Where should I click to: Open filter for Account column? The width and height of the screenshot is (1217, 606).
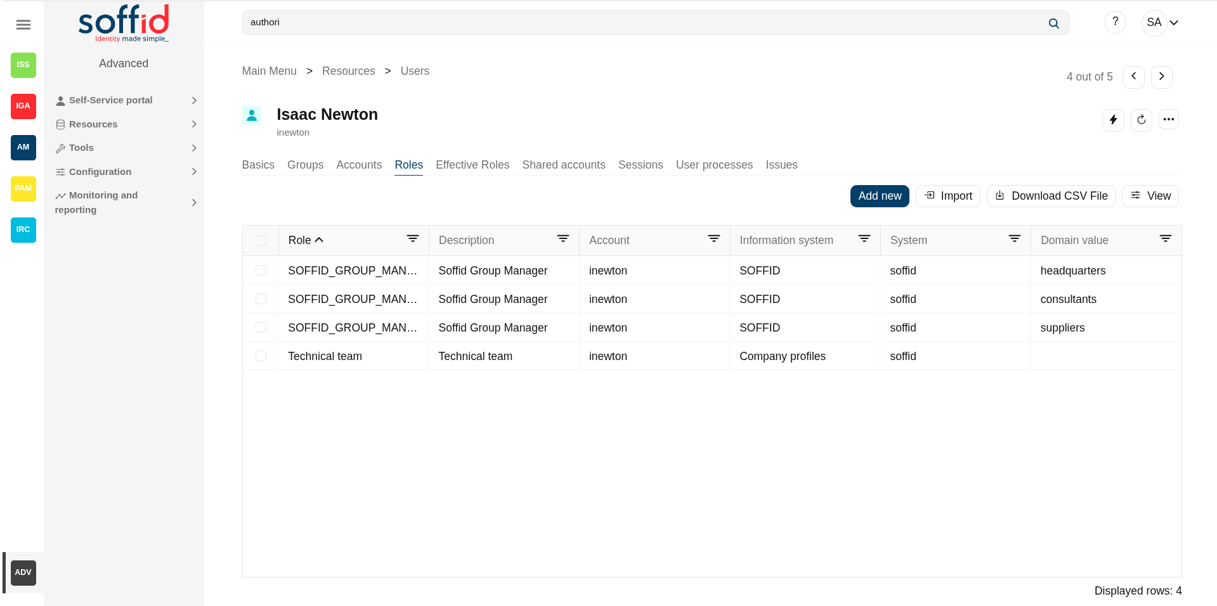714,239
